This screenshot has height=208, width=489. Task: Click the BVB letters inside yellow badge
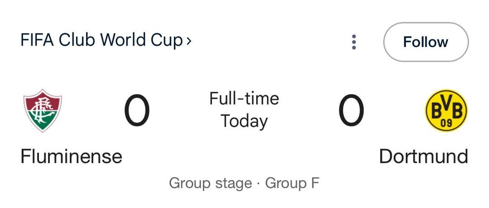click(446, 108)
